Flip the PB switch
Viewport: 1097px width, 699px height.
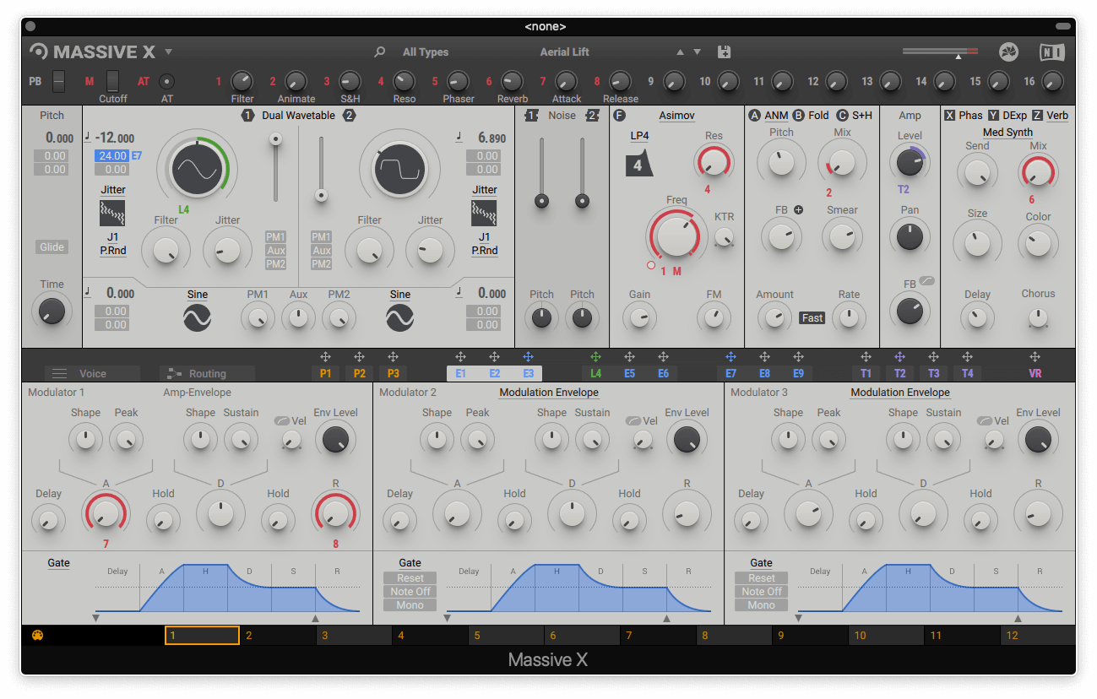pyautogui.click(x=57, y=82)
